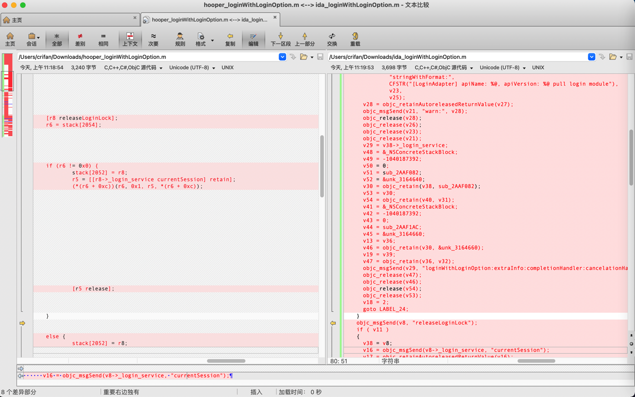Screen dimensions: 635x397
Task: Toggle the 相同 (Same) display filter
Action: [x=103, y=39]
